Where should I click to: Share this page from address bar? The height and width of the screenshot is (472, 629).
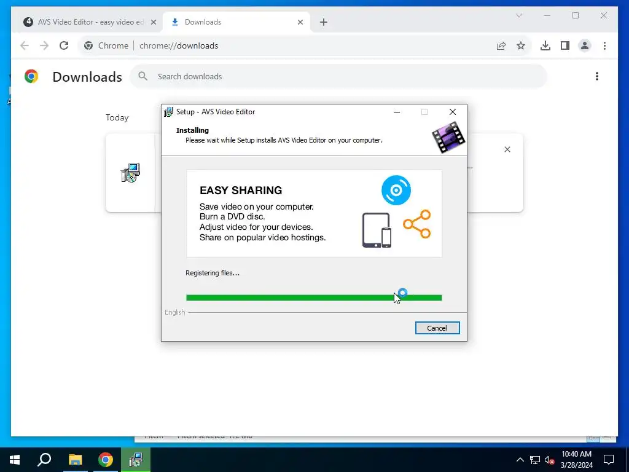(501, 45)
